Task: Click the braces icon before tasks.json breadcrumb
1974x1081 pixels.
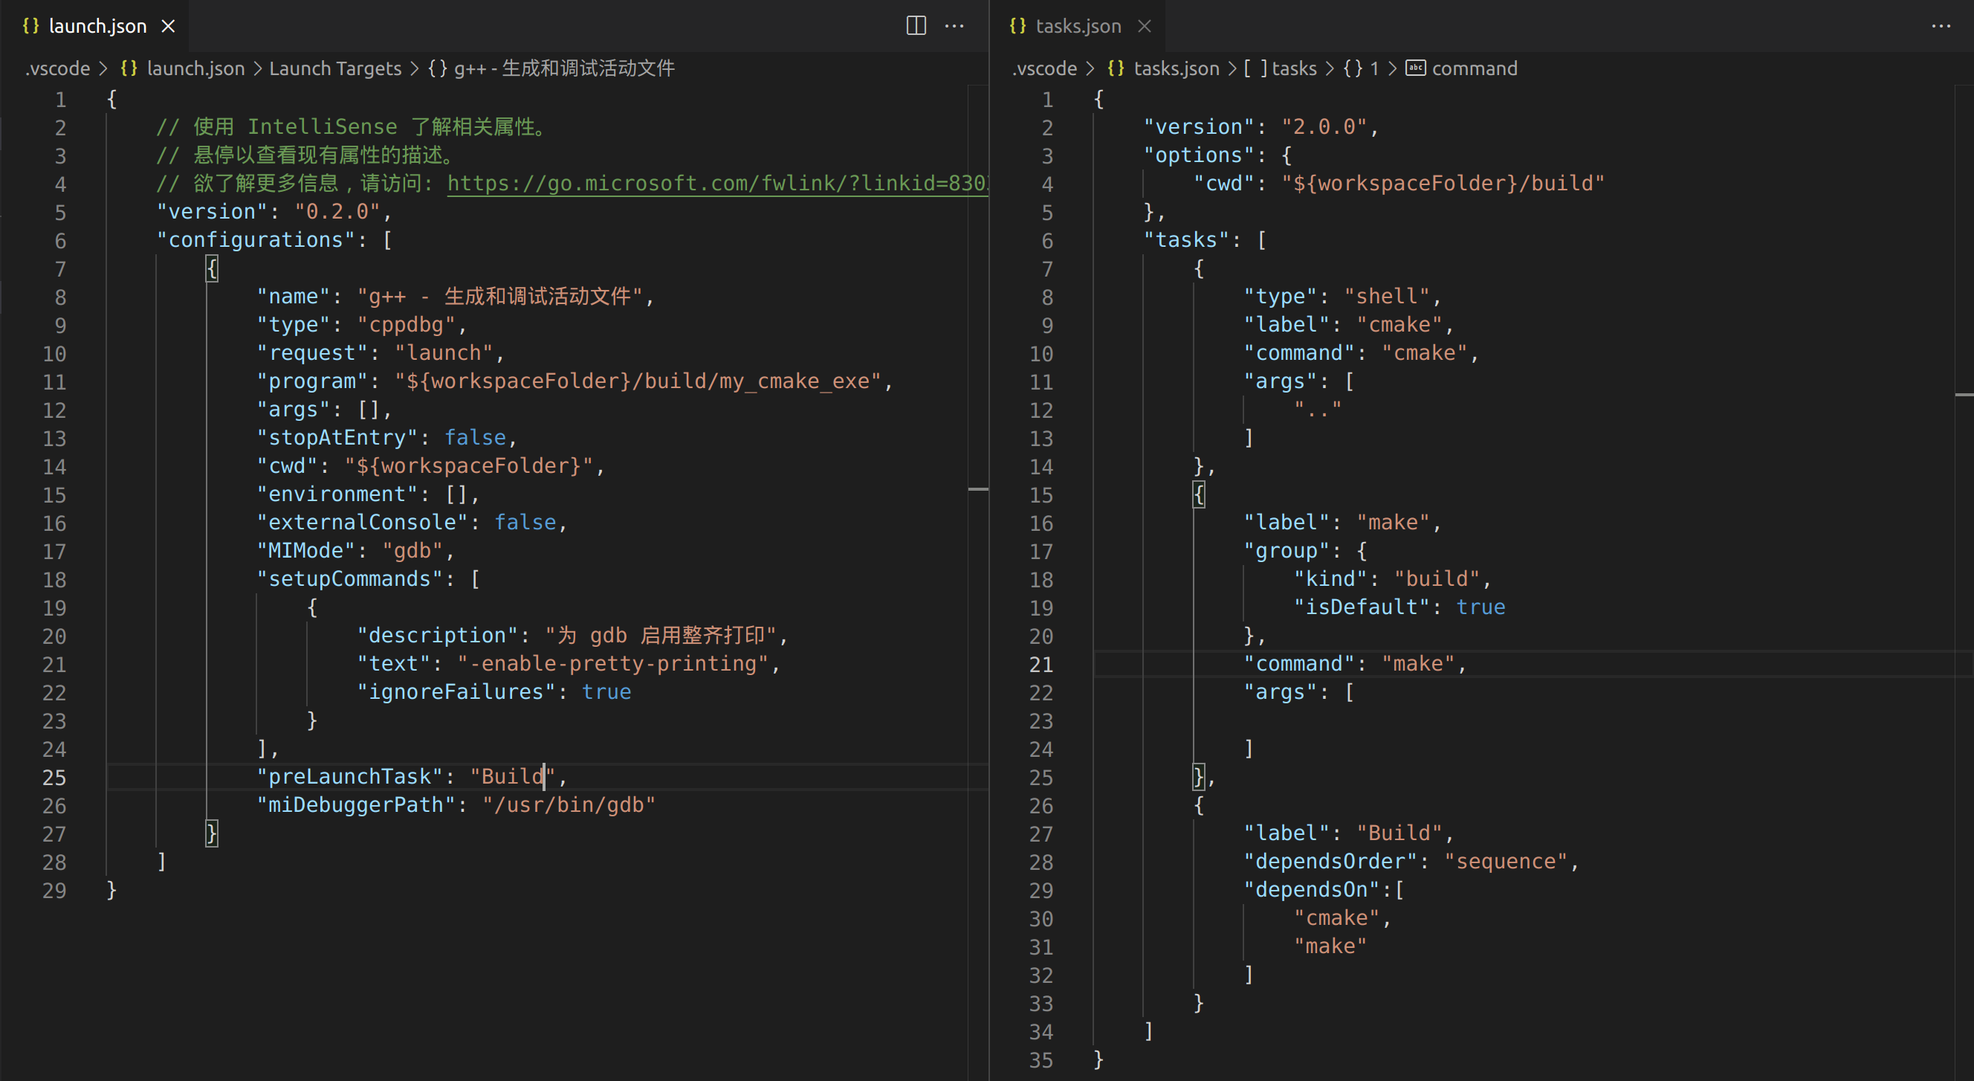Action: tap(1116, 68)
